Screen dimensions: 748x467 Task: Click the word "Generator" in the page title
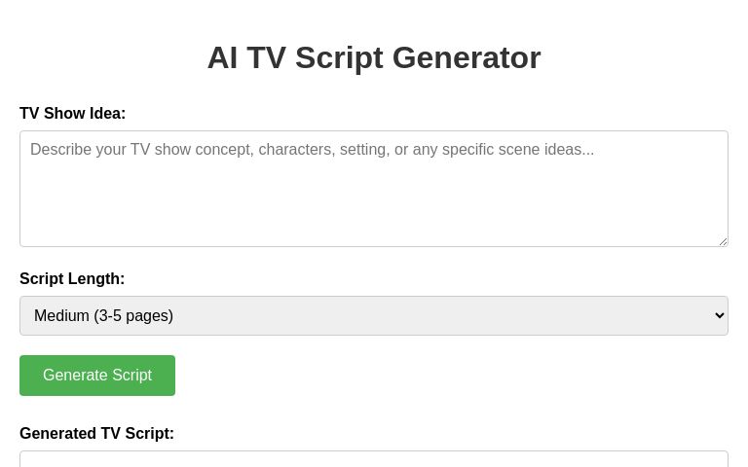pos(467,57)
